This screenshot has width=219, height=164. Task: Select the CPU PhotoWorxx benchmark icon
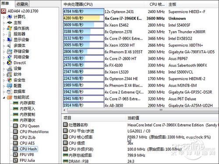15,132
